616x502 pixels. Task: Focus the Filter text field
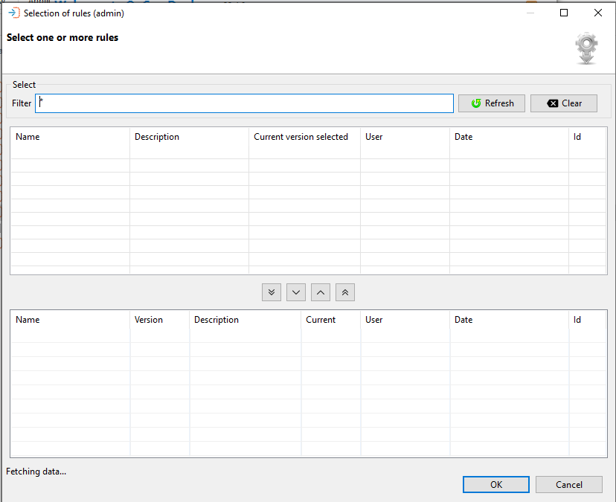click(x=244, y=103)
